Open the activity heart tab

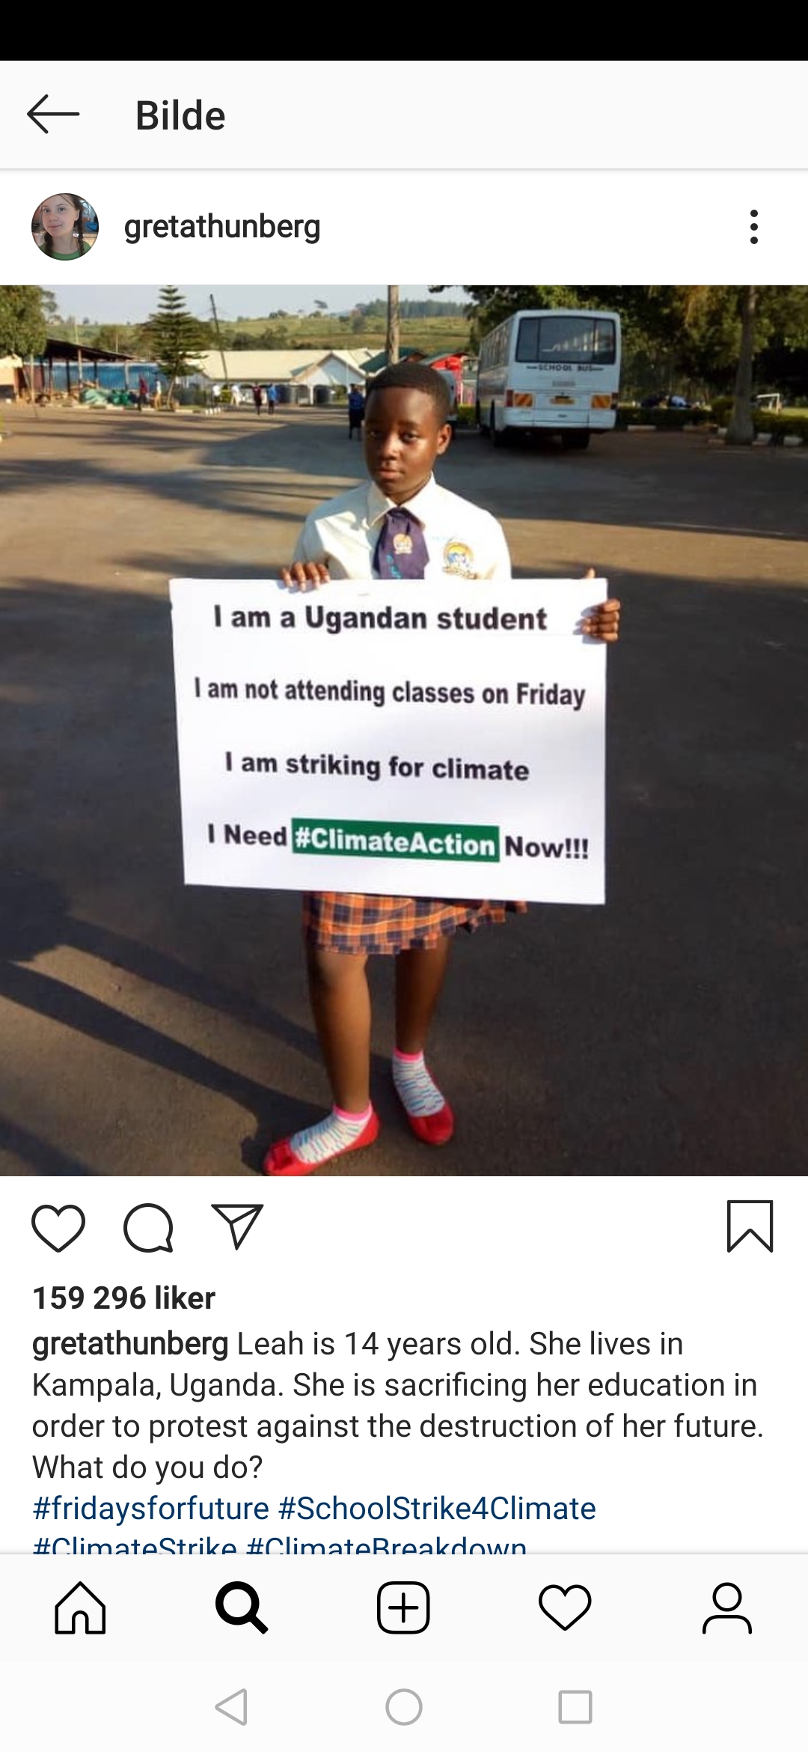tap(565, 1607)
